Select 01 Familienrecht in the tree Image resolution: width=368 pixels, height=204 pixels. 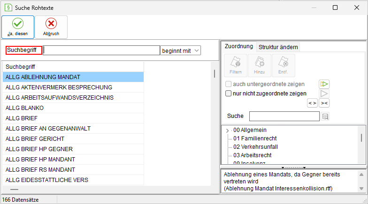(x=255, y=138)
